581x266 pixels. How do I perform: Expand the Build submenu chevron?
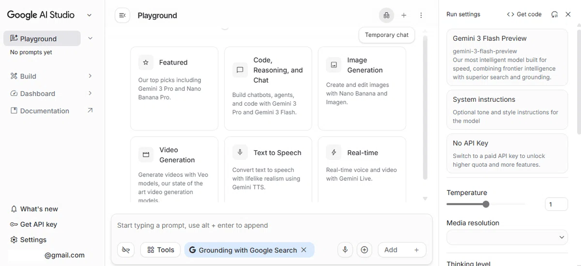click(x=90, y=76)
